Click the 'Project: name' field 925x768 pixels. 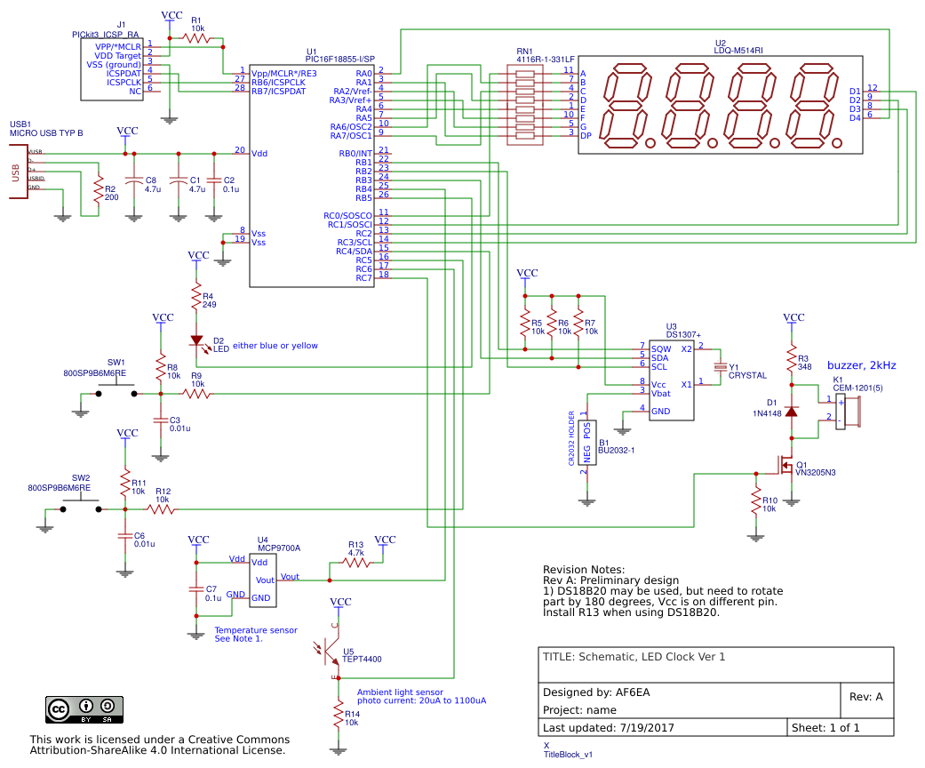(579, 710)
